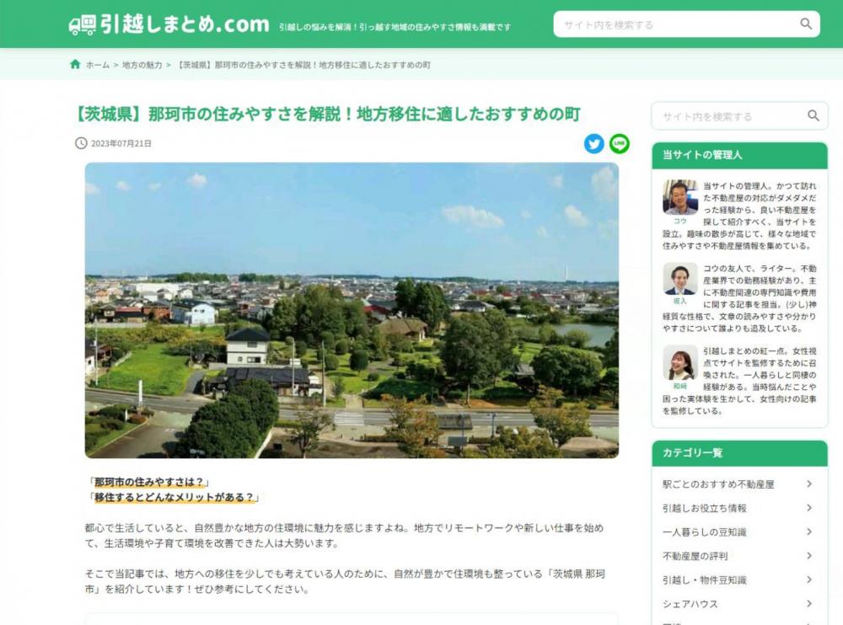Click chevron next to 一人暮らしの豆知識

(x=809, y=532)
